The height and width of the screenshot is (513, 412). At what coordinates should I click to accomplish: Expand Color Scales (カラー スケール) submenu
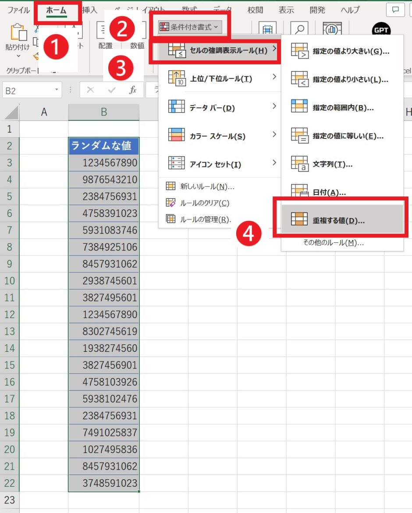point(219,136)
